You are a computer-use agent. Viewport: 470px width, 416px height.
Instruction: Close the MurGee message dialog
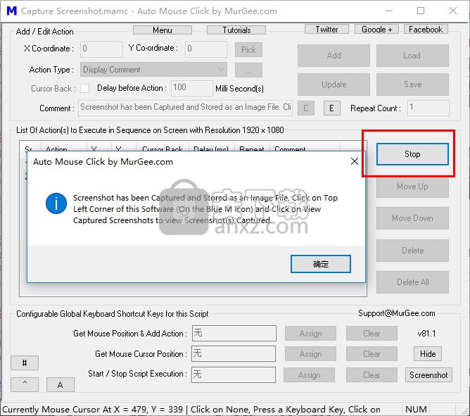[355, 162]
